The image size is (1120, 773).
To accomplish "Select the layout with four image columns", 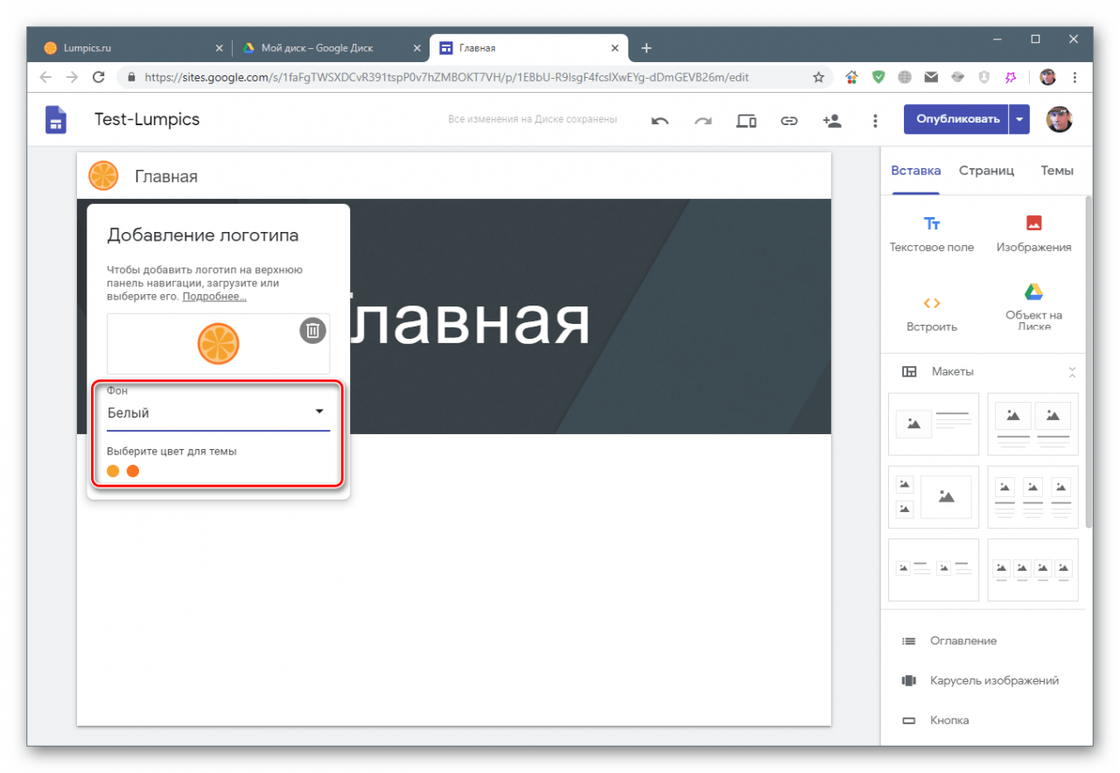I will click(1033, 570).
